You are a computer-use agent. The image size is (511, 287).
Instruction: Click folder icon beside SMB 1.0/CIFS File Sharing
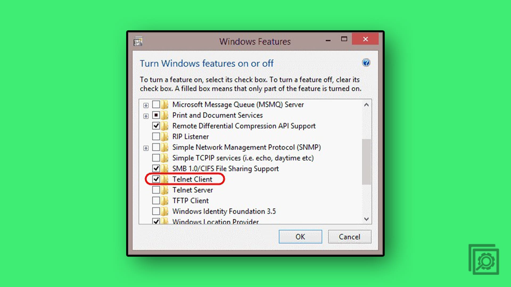[165, 168]
